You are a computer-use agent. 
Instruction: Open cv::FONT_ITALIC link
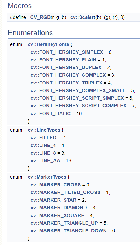(51, 113)
